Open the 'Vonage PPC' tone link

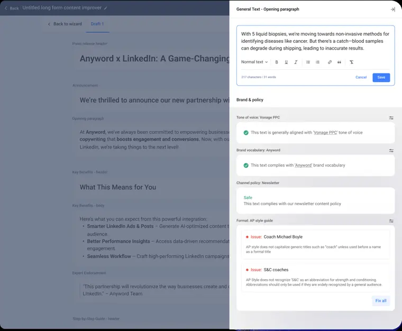click(325, 133)
